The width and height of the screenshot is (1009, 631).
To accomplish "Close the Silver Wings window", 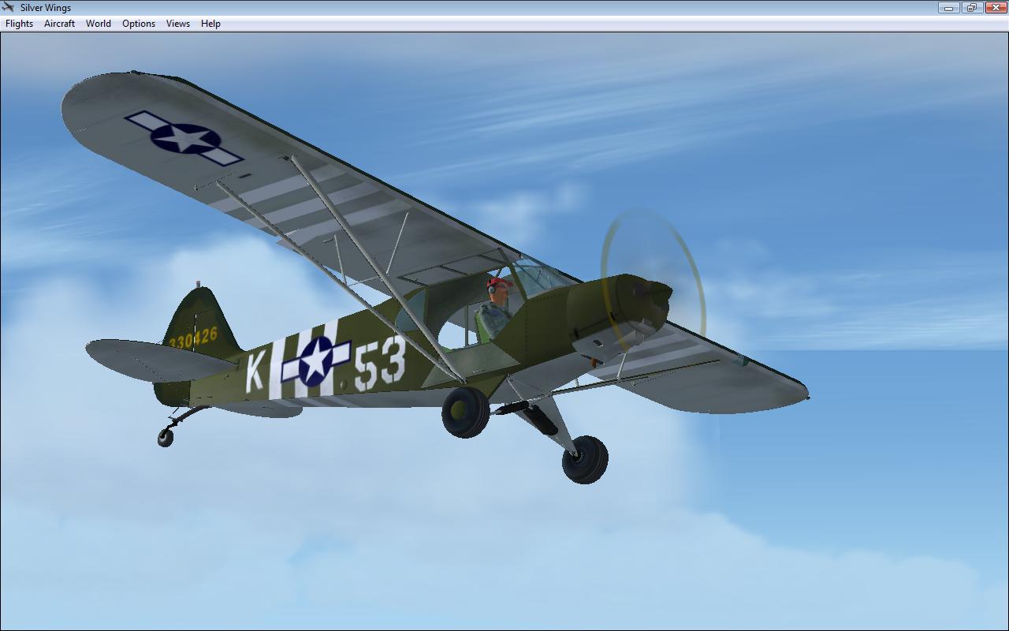I will tap(995, 8).
